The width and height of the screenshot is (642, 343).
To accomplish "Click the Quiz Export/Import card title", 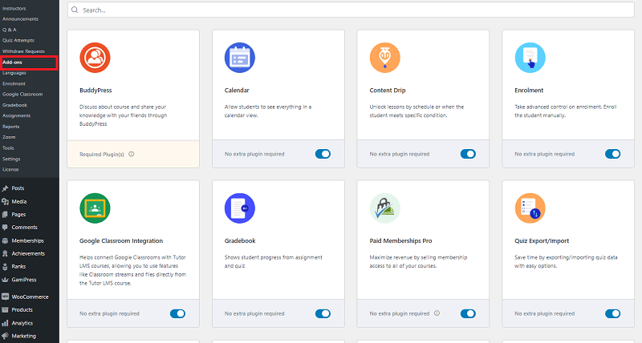I will (542, 240).
